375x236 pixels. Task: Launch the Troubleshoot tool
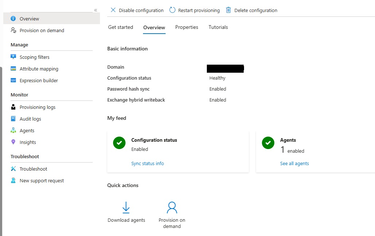coord(32,169)
